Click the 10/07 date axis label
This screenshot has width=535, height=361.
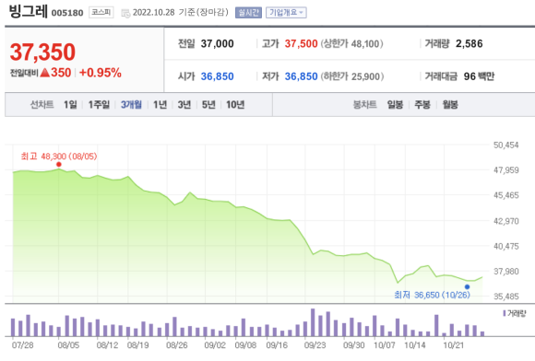tap(385, 345)
